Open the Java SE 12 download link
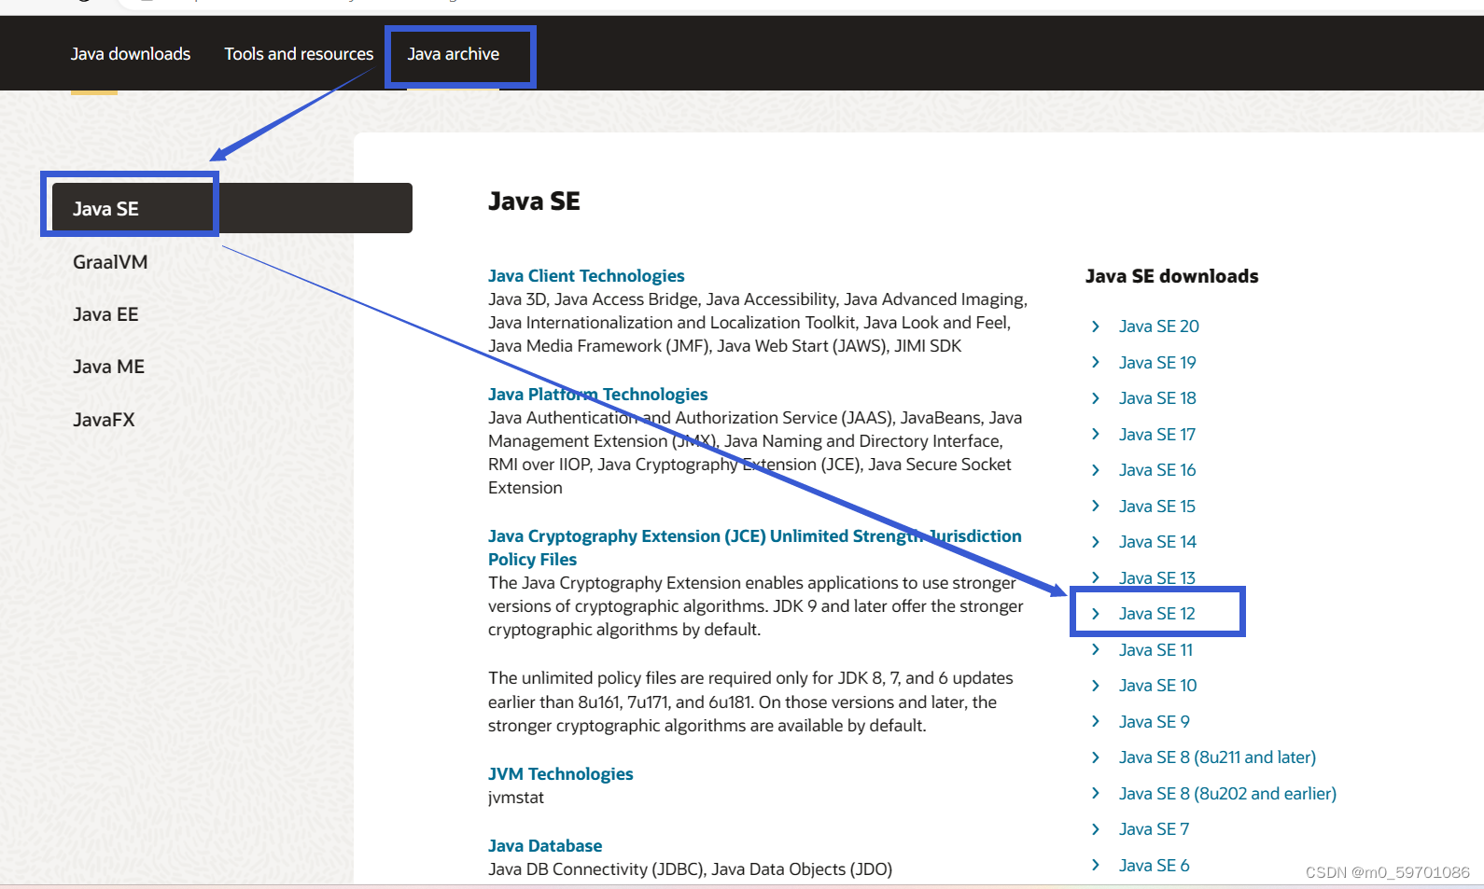Viewport: 1484px width, 889px height. point(1157,614)
